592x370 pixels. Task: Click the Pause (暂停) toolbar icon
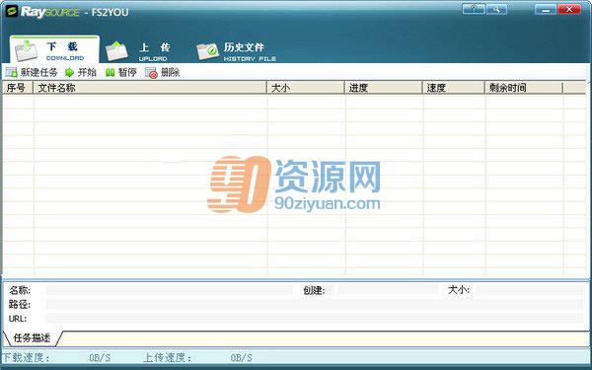tap(110, 72)
